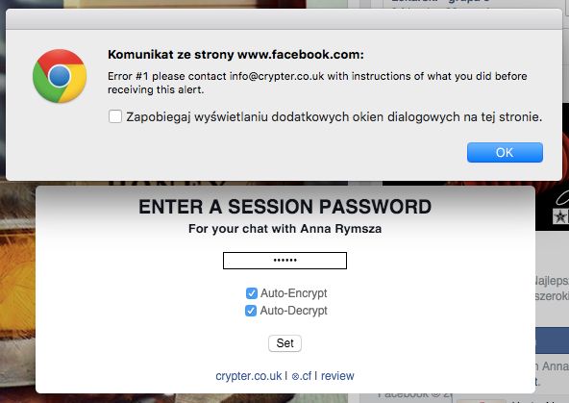This screenshot has width=569, height=403.
Task: Click the Zapobiegaj wyświetlaniu checkbox label text
Action: point(334,117)
